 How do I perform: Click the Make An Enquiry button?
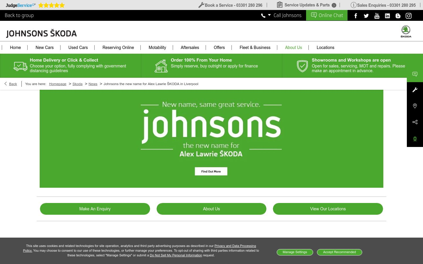point(95,209)
